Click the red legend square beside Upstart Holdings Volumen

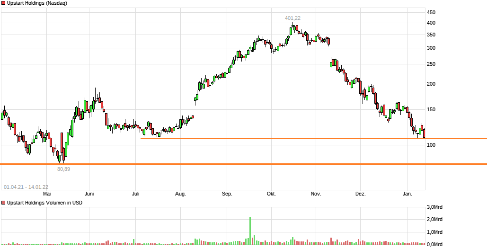[x=4, y=203]
